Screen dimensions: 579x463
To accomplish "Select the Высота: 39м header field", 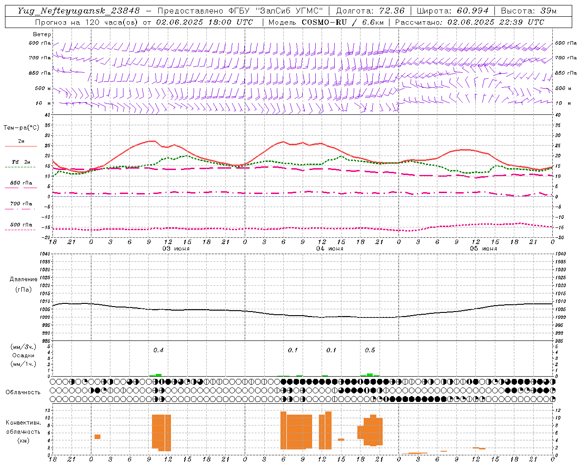I will (528, 11).
